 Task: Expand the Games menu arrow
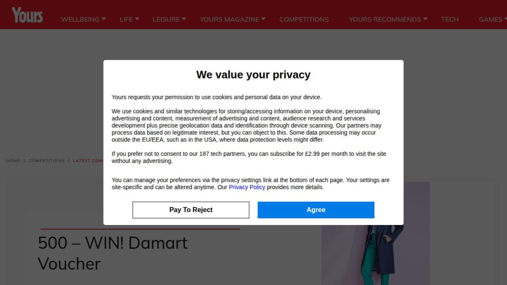click(505, 19)
